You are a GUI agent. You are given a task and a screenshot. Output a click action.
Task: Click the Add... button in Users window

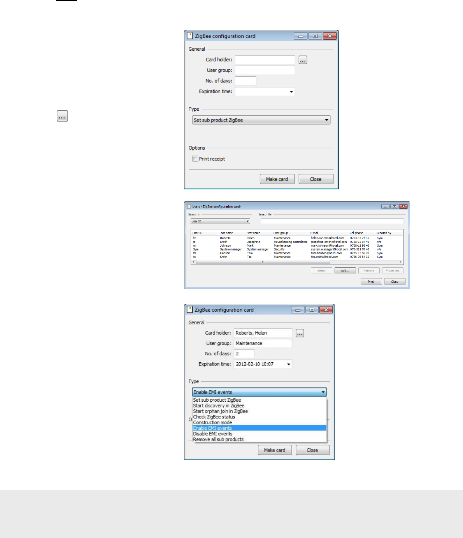tap(345, 270)
